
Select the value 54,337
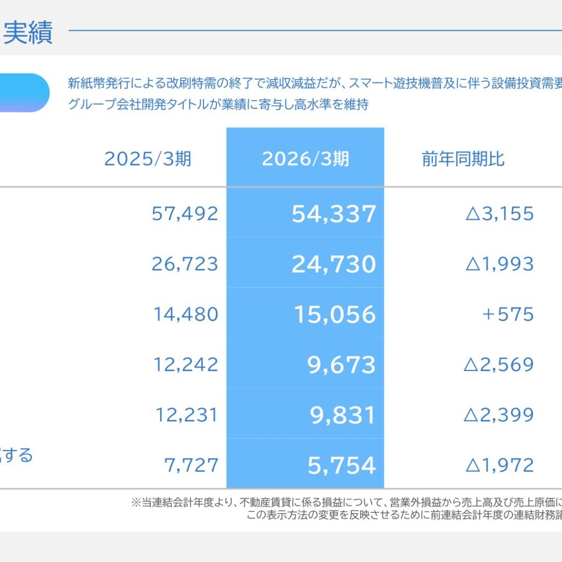tap(334, 214)
